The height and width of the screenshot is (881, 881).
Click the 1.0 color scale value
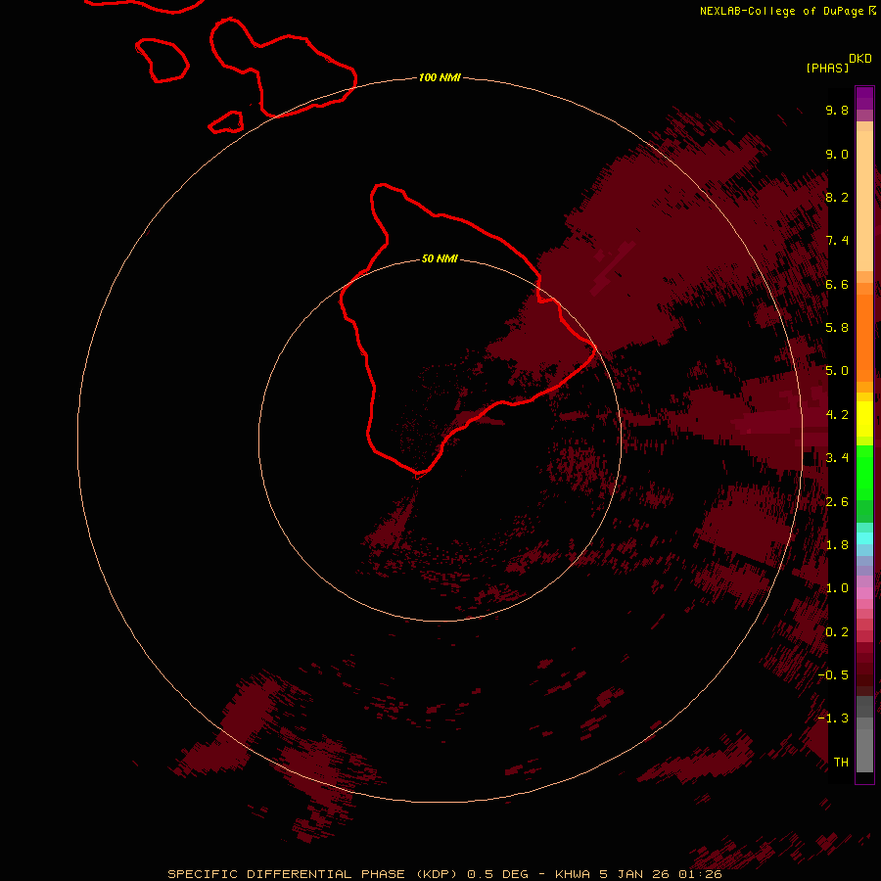point(837,588)
